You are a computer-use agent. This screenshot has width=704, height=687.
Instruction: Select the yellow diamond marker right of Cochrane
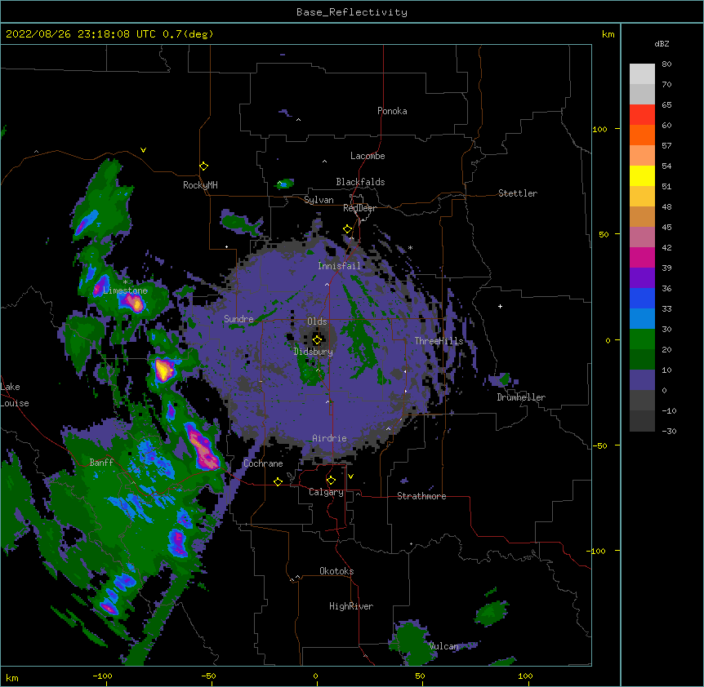[x=278, y=481]
